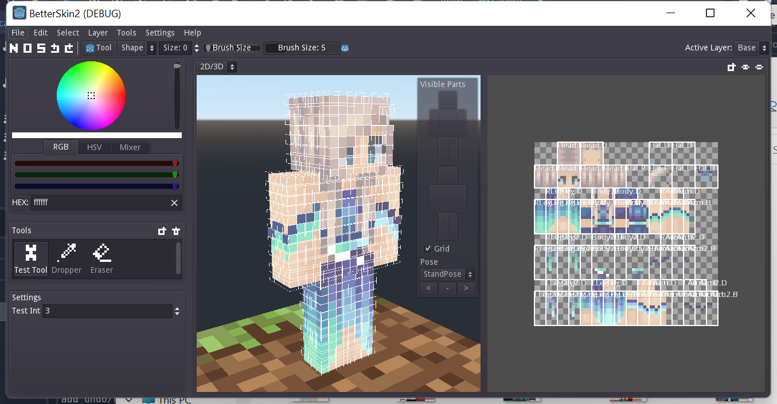Open the Settings menu
This screenshot has width=777, height=404.
tap(160, 33)
